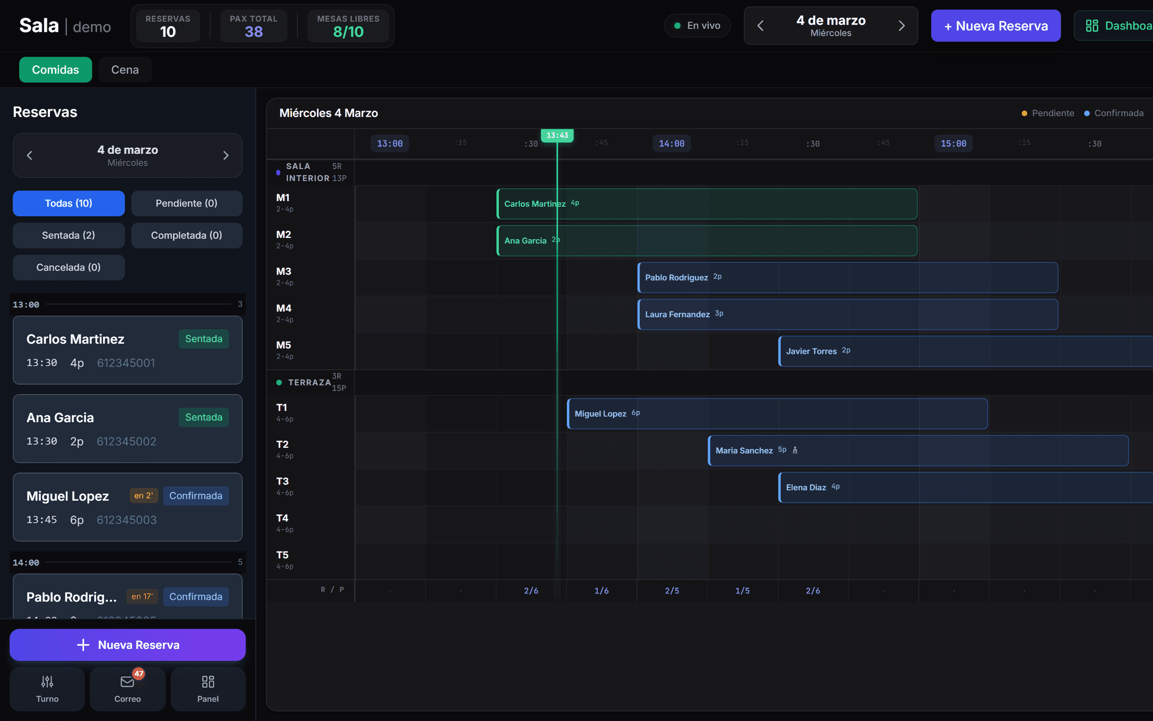1153x721 pixels.
Task: Go to next day in top bar
Action: pos(901,25)
